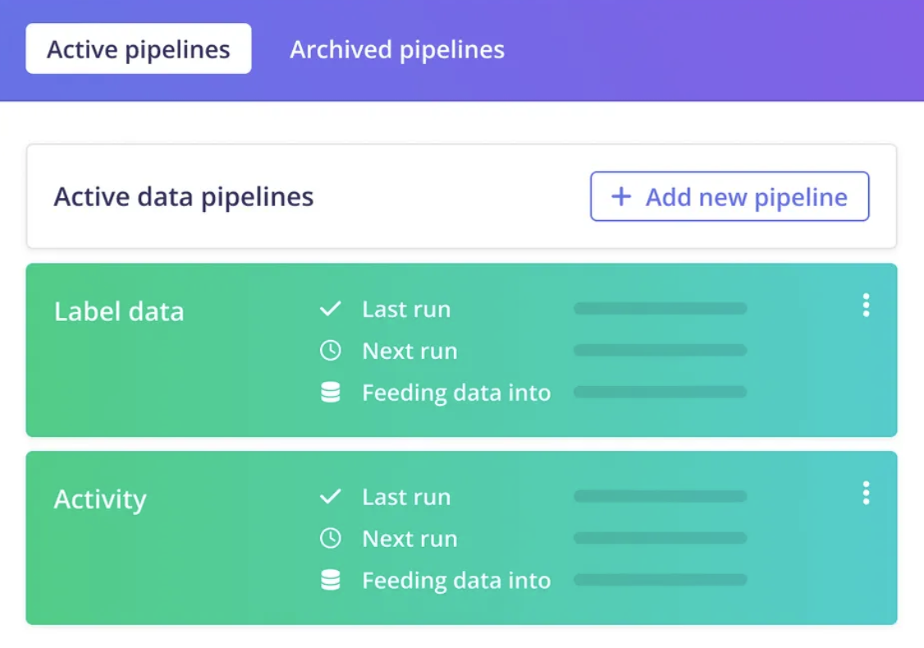Click the database icon beside Feeding data into in Label data
Screen dimensions: 924x648
coord(332,392)
